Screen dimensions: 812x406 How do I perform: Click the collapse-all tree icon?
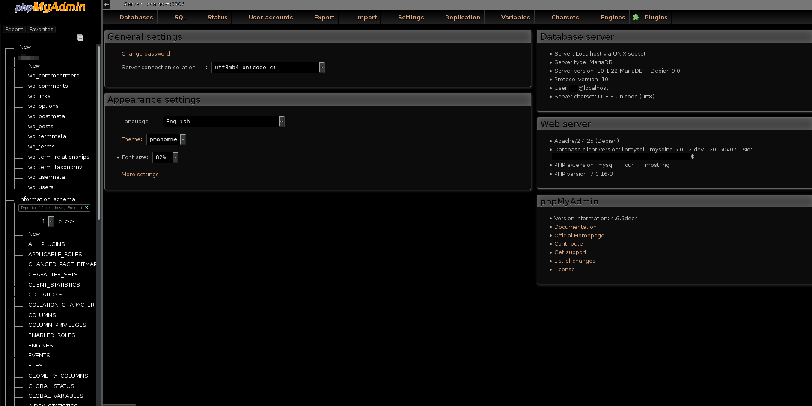click(x=80, y=38)
